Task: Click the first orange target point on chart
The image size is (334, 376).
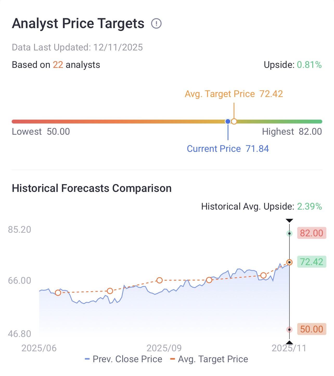Action: [58, 293]
